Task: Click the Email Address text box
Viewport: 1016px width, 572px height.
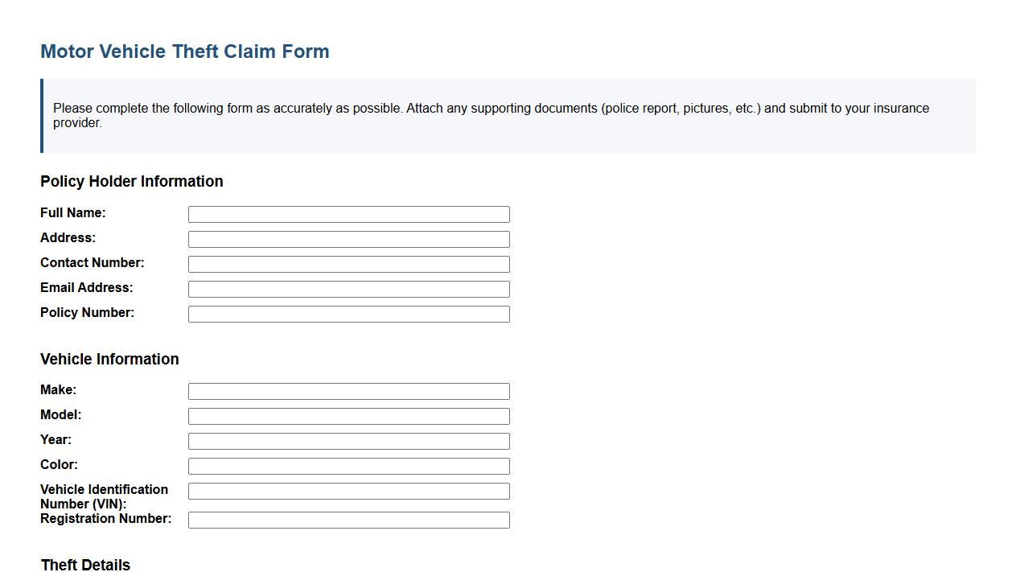Action: 348,288
